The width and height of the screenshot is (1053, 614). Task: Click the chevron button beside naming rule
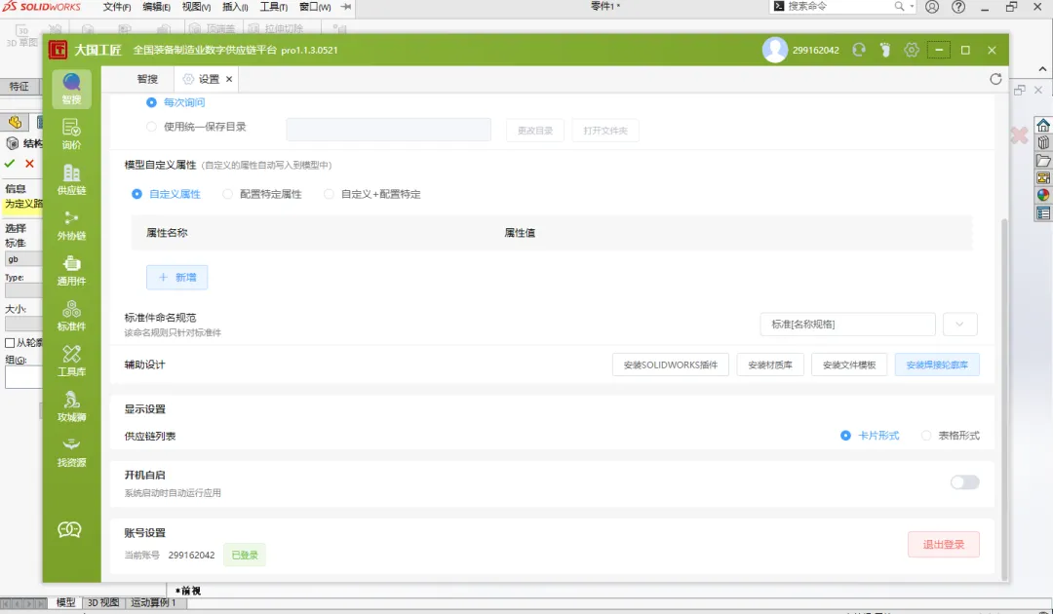tap(959, 325)
